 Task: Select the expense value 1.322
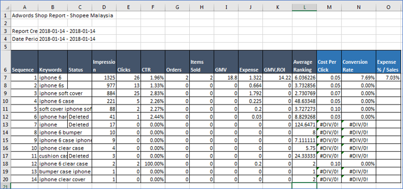click(250, 78)
